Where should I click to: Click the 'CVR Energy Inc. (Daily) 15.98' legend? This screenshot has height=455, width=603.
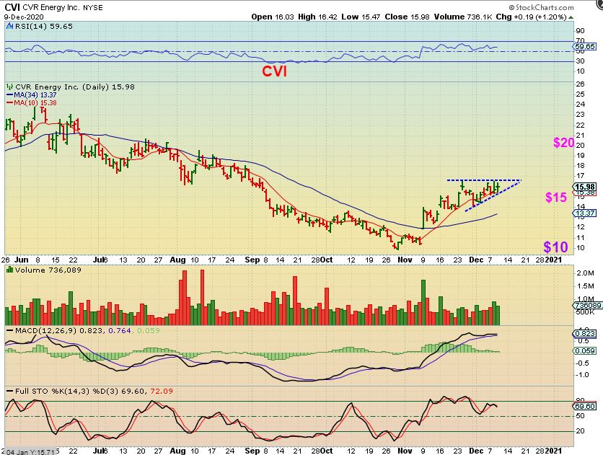point(75,87)
